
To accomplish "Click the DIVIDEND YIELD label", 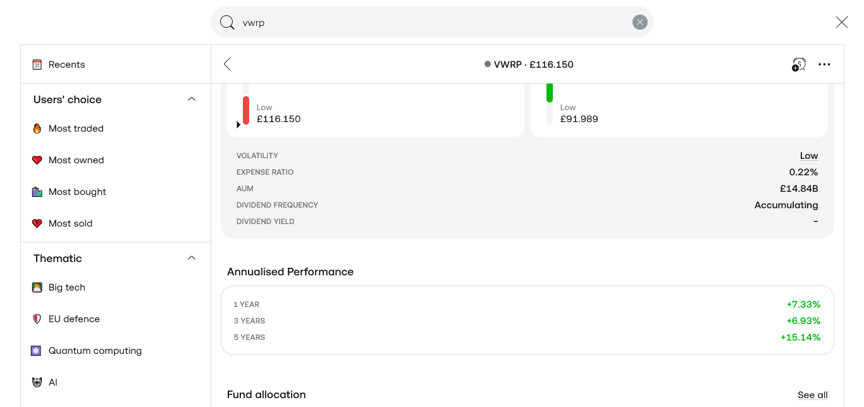I will [x=266, y=222].
